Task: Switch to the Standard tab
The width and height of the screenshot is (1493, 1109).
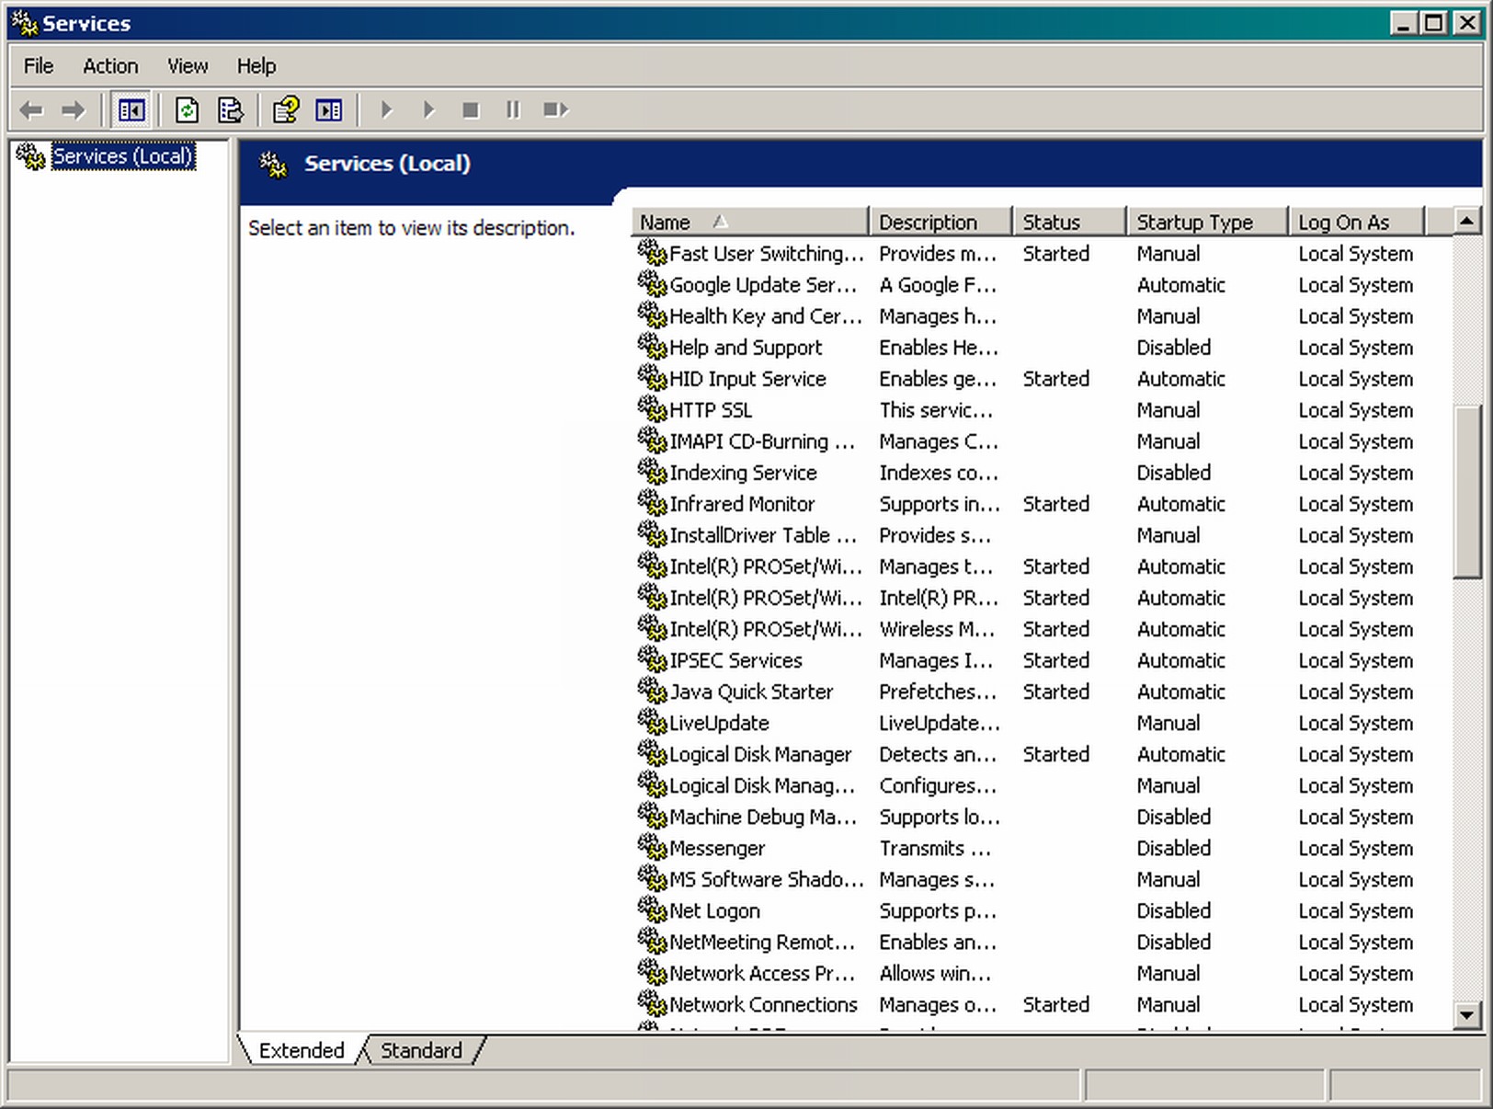Action: coord(421,1050)
